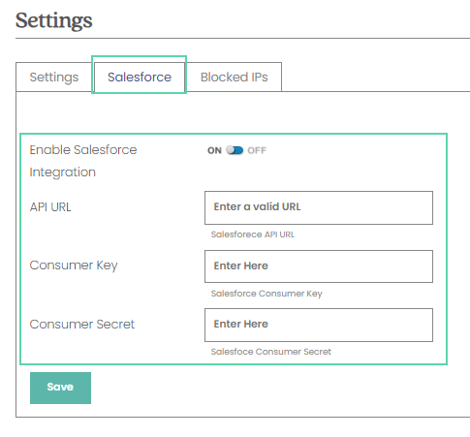Image resolution: width=470 pixels, height=437 pixels.
Task: Click the Enable Salesforce Integration label
Action: pyautogui.click(x=83, y=161)
